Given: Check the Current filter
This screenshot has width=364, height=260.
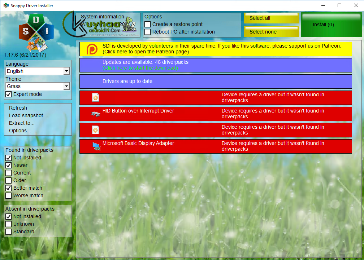Looking at the screenshot, I should tap(9, 173).
